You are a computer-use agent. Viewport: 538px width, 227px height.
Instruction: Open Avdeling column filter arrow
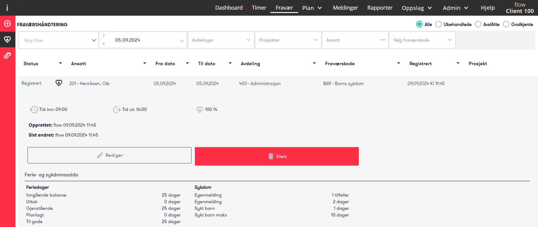click(x=314, y=63)
